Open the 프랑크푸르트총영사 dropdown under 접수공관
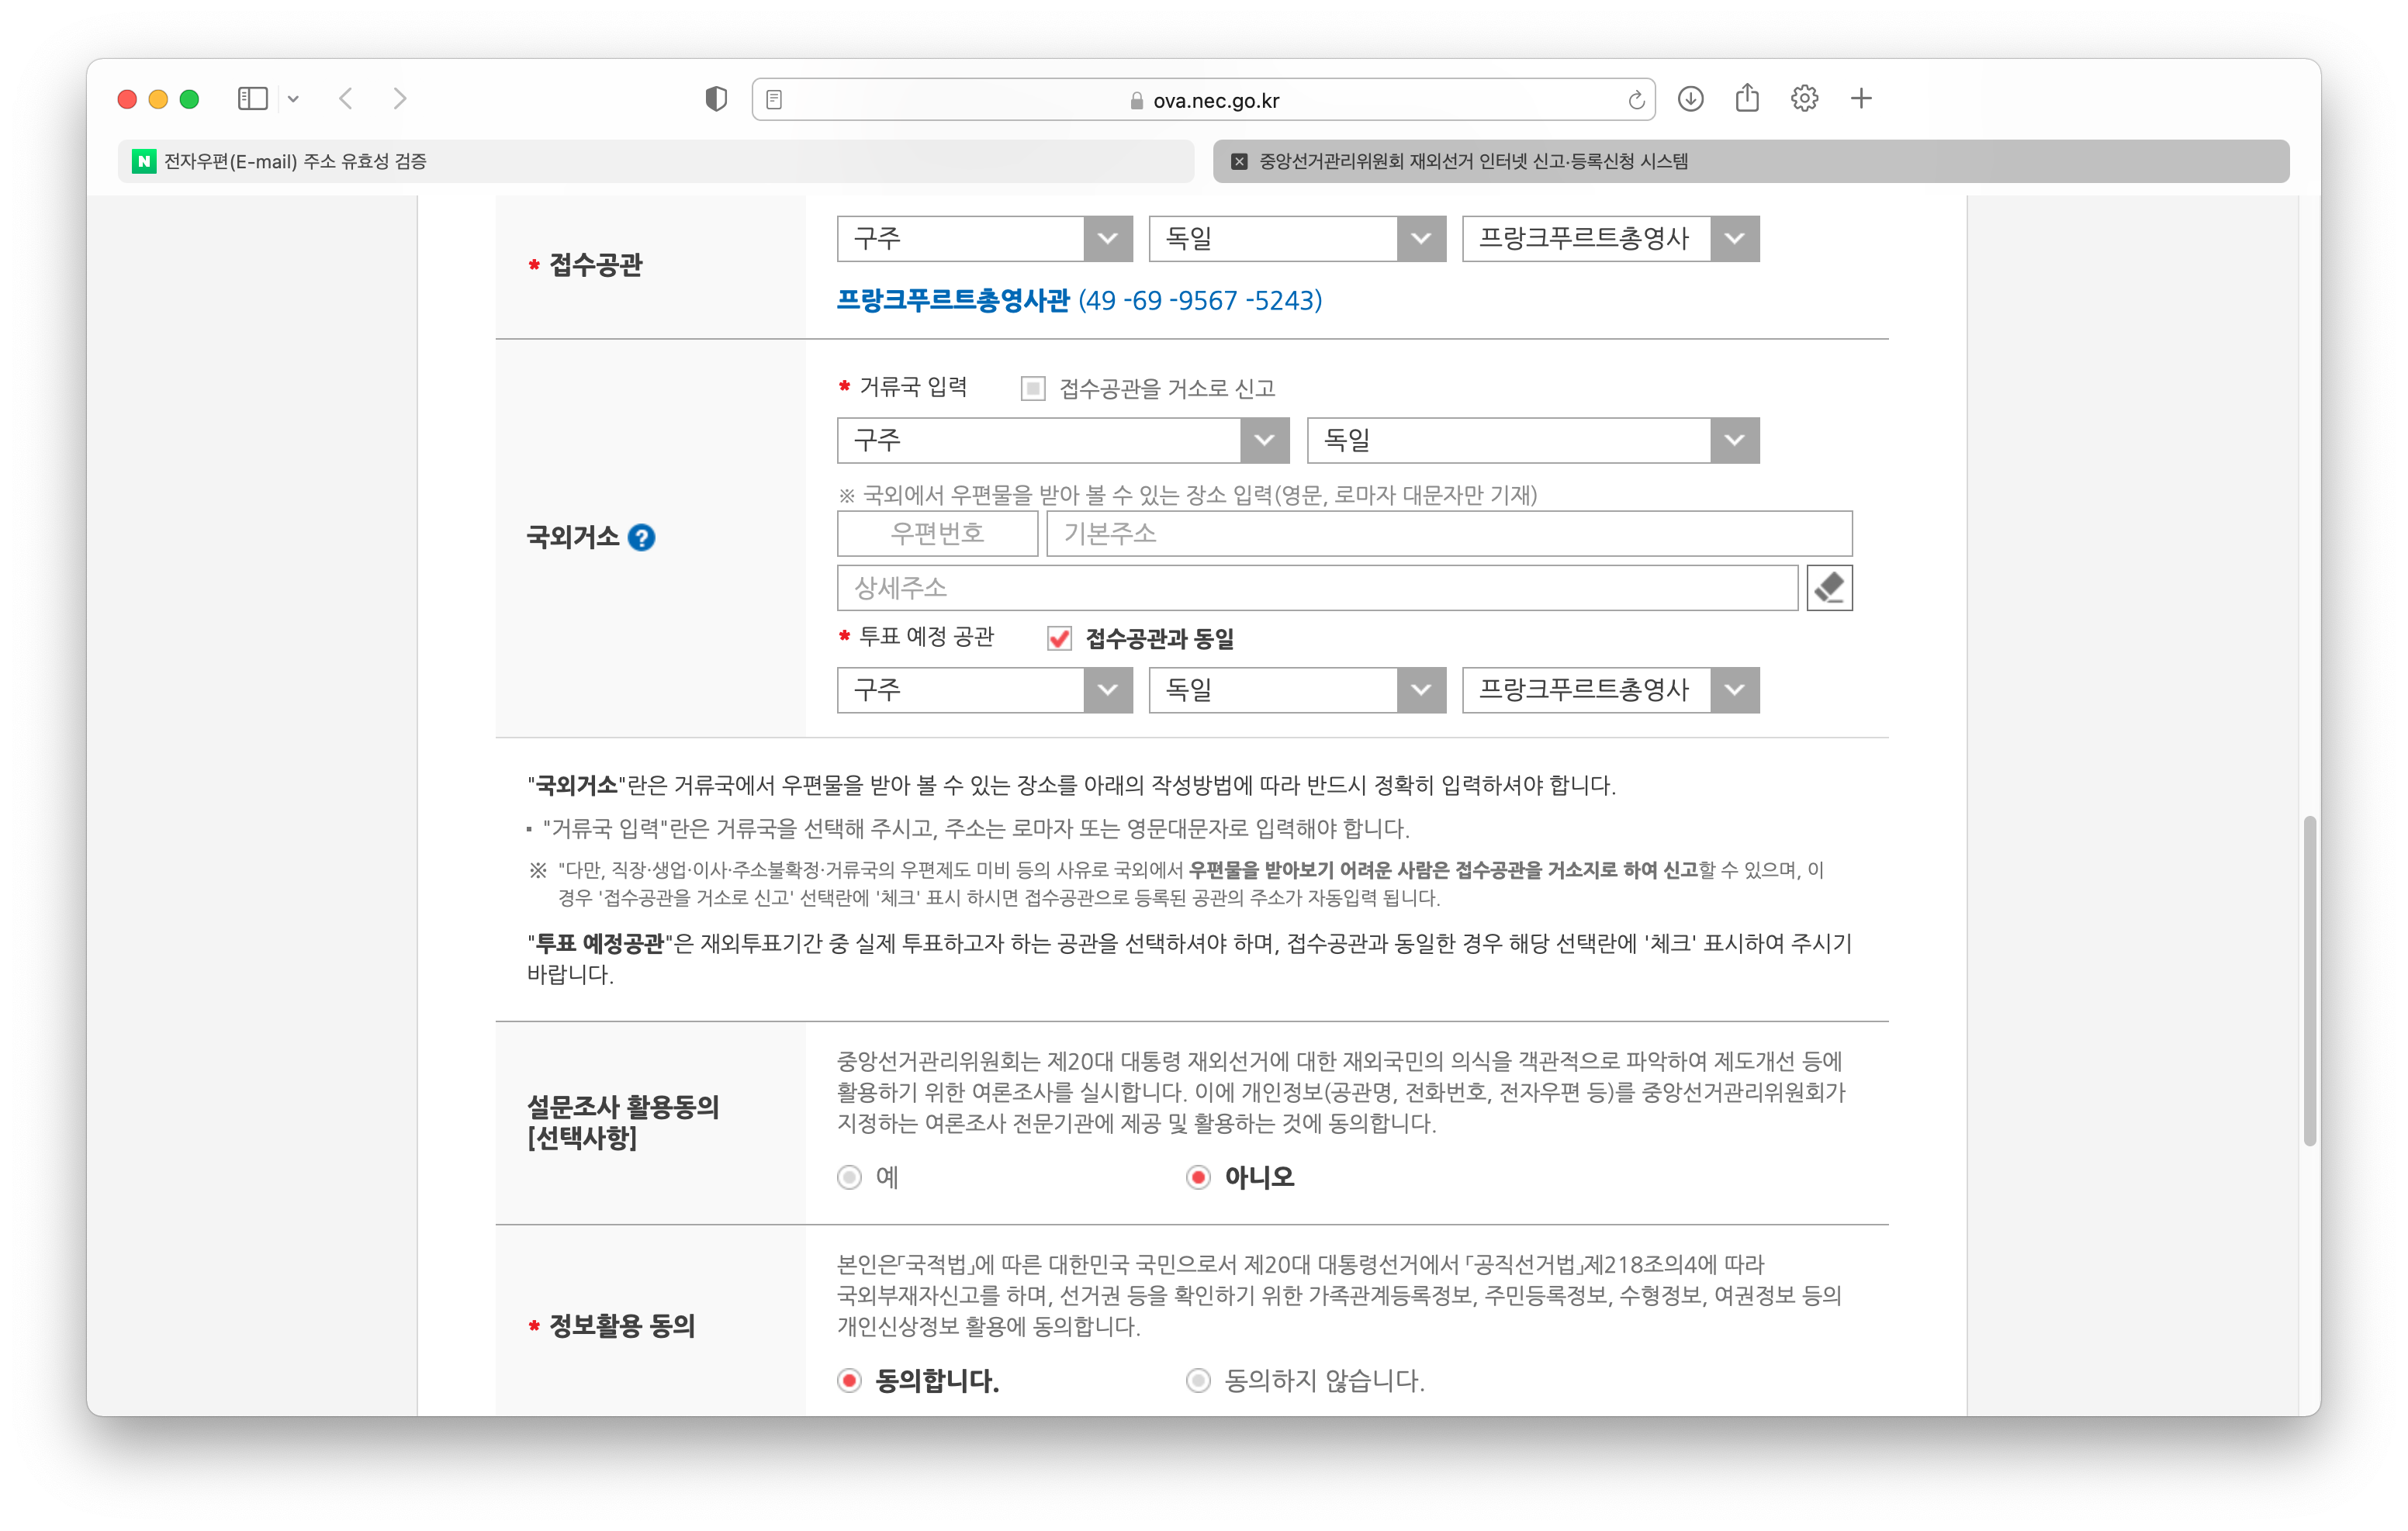This screenshot has width=2408, height=1531. (1610, 239)
